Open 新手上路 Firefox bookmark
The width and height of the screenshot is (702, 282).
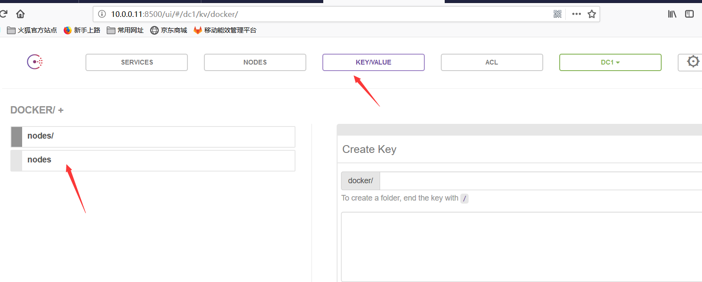coord(82,30)
